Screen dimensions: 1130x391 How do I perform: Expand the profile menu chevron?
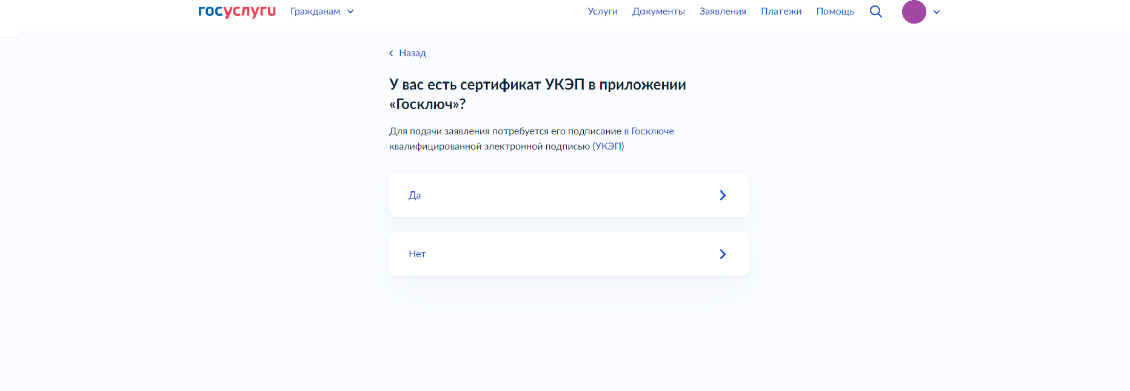(937, 12)
